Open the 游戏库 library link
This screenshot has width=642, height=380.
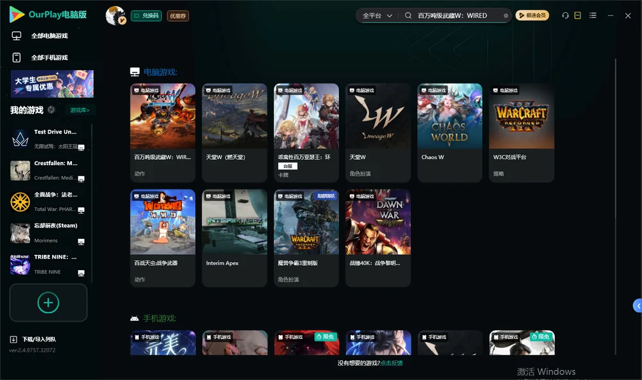point(80,110)
